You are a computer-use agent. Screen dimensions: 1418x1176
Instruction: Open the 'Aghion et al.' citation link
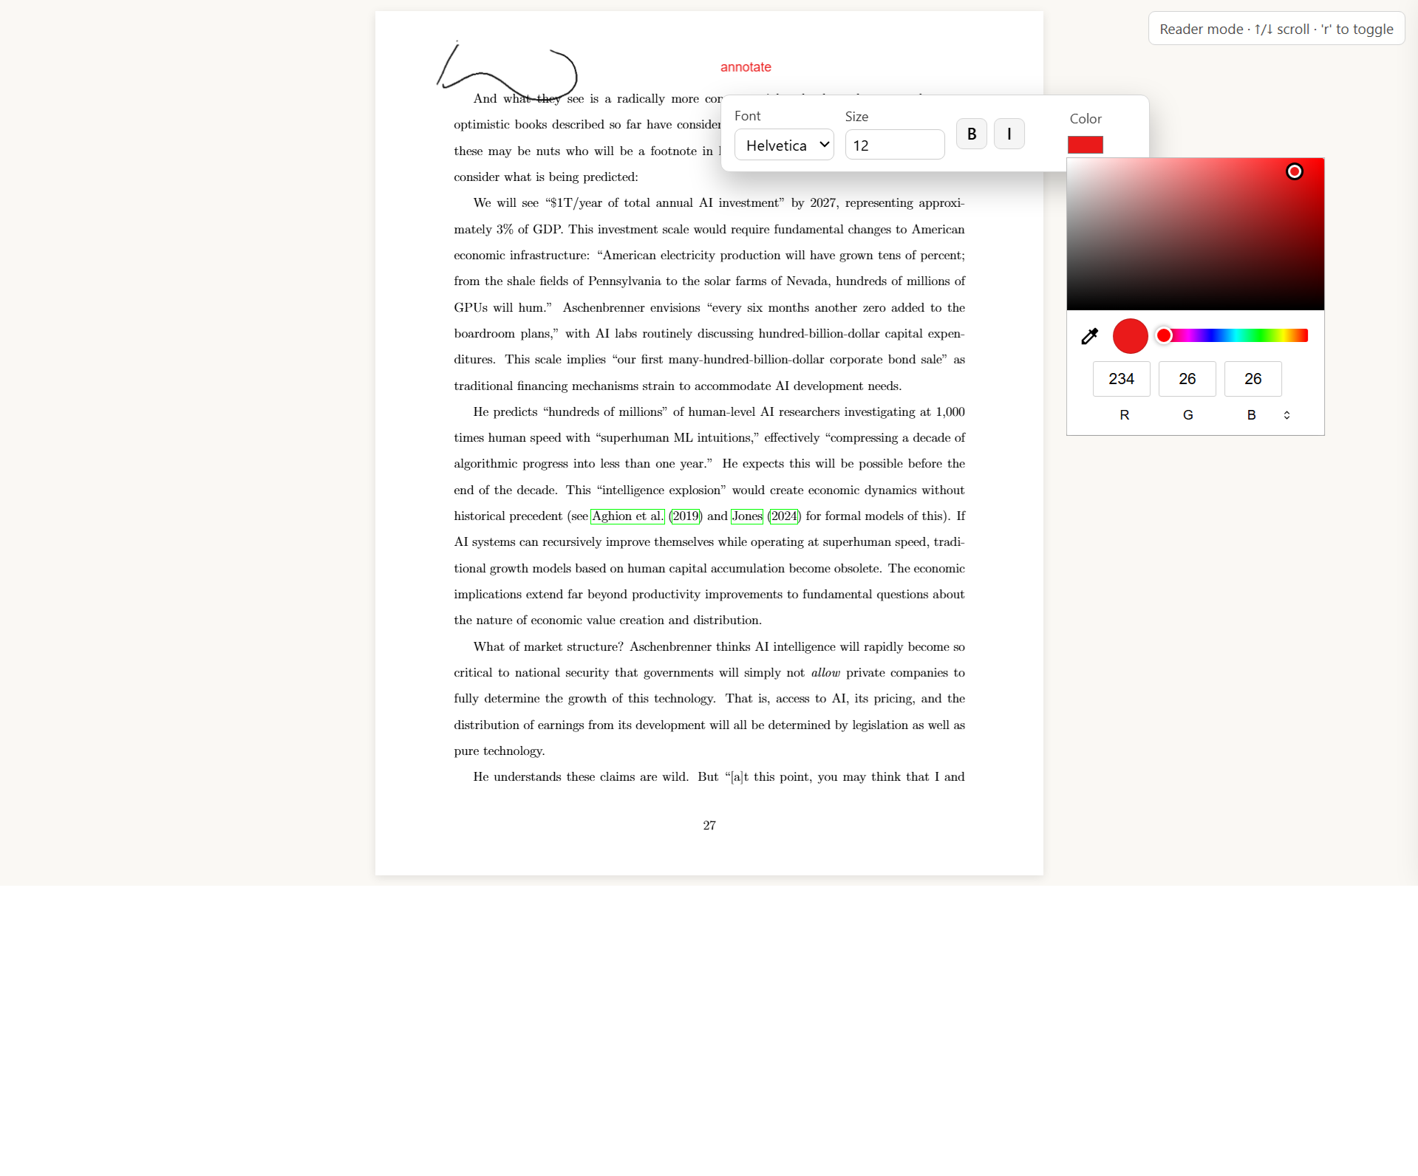point(627,516)
